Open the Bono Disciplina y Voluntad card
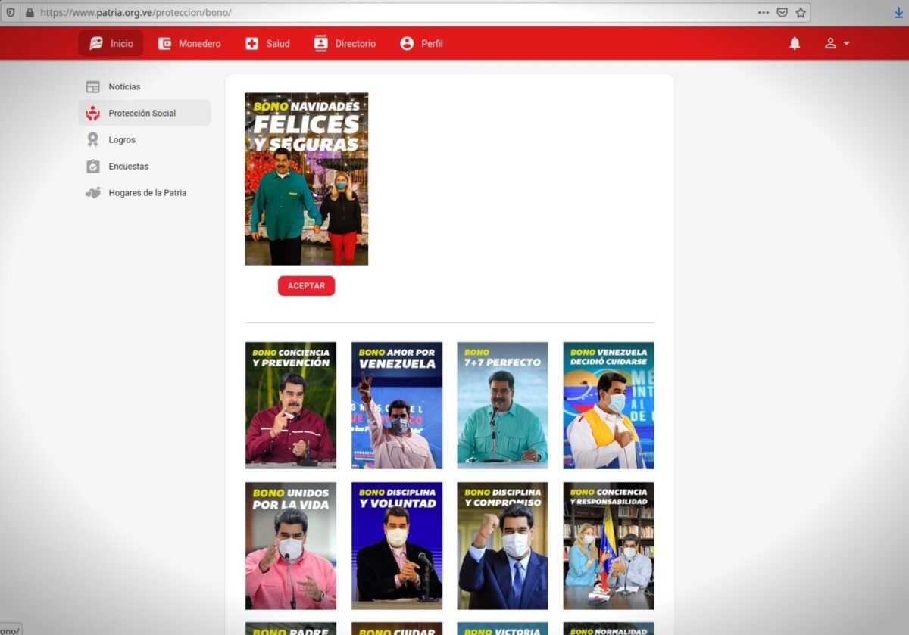 pyautogui.click(x=397, y=546)
